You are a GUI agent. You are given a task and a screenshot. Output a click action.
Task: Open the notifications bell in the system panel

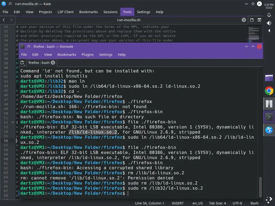pyautogui.click(x=269, y=15)
